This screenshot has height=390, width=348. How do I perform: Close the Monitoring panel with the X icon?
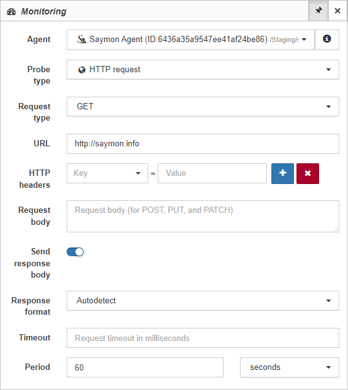(x=337, y=11)
